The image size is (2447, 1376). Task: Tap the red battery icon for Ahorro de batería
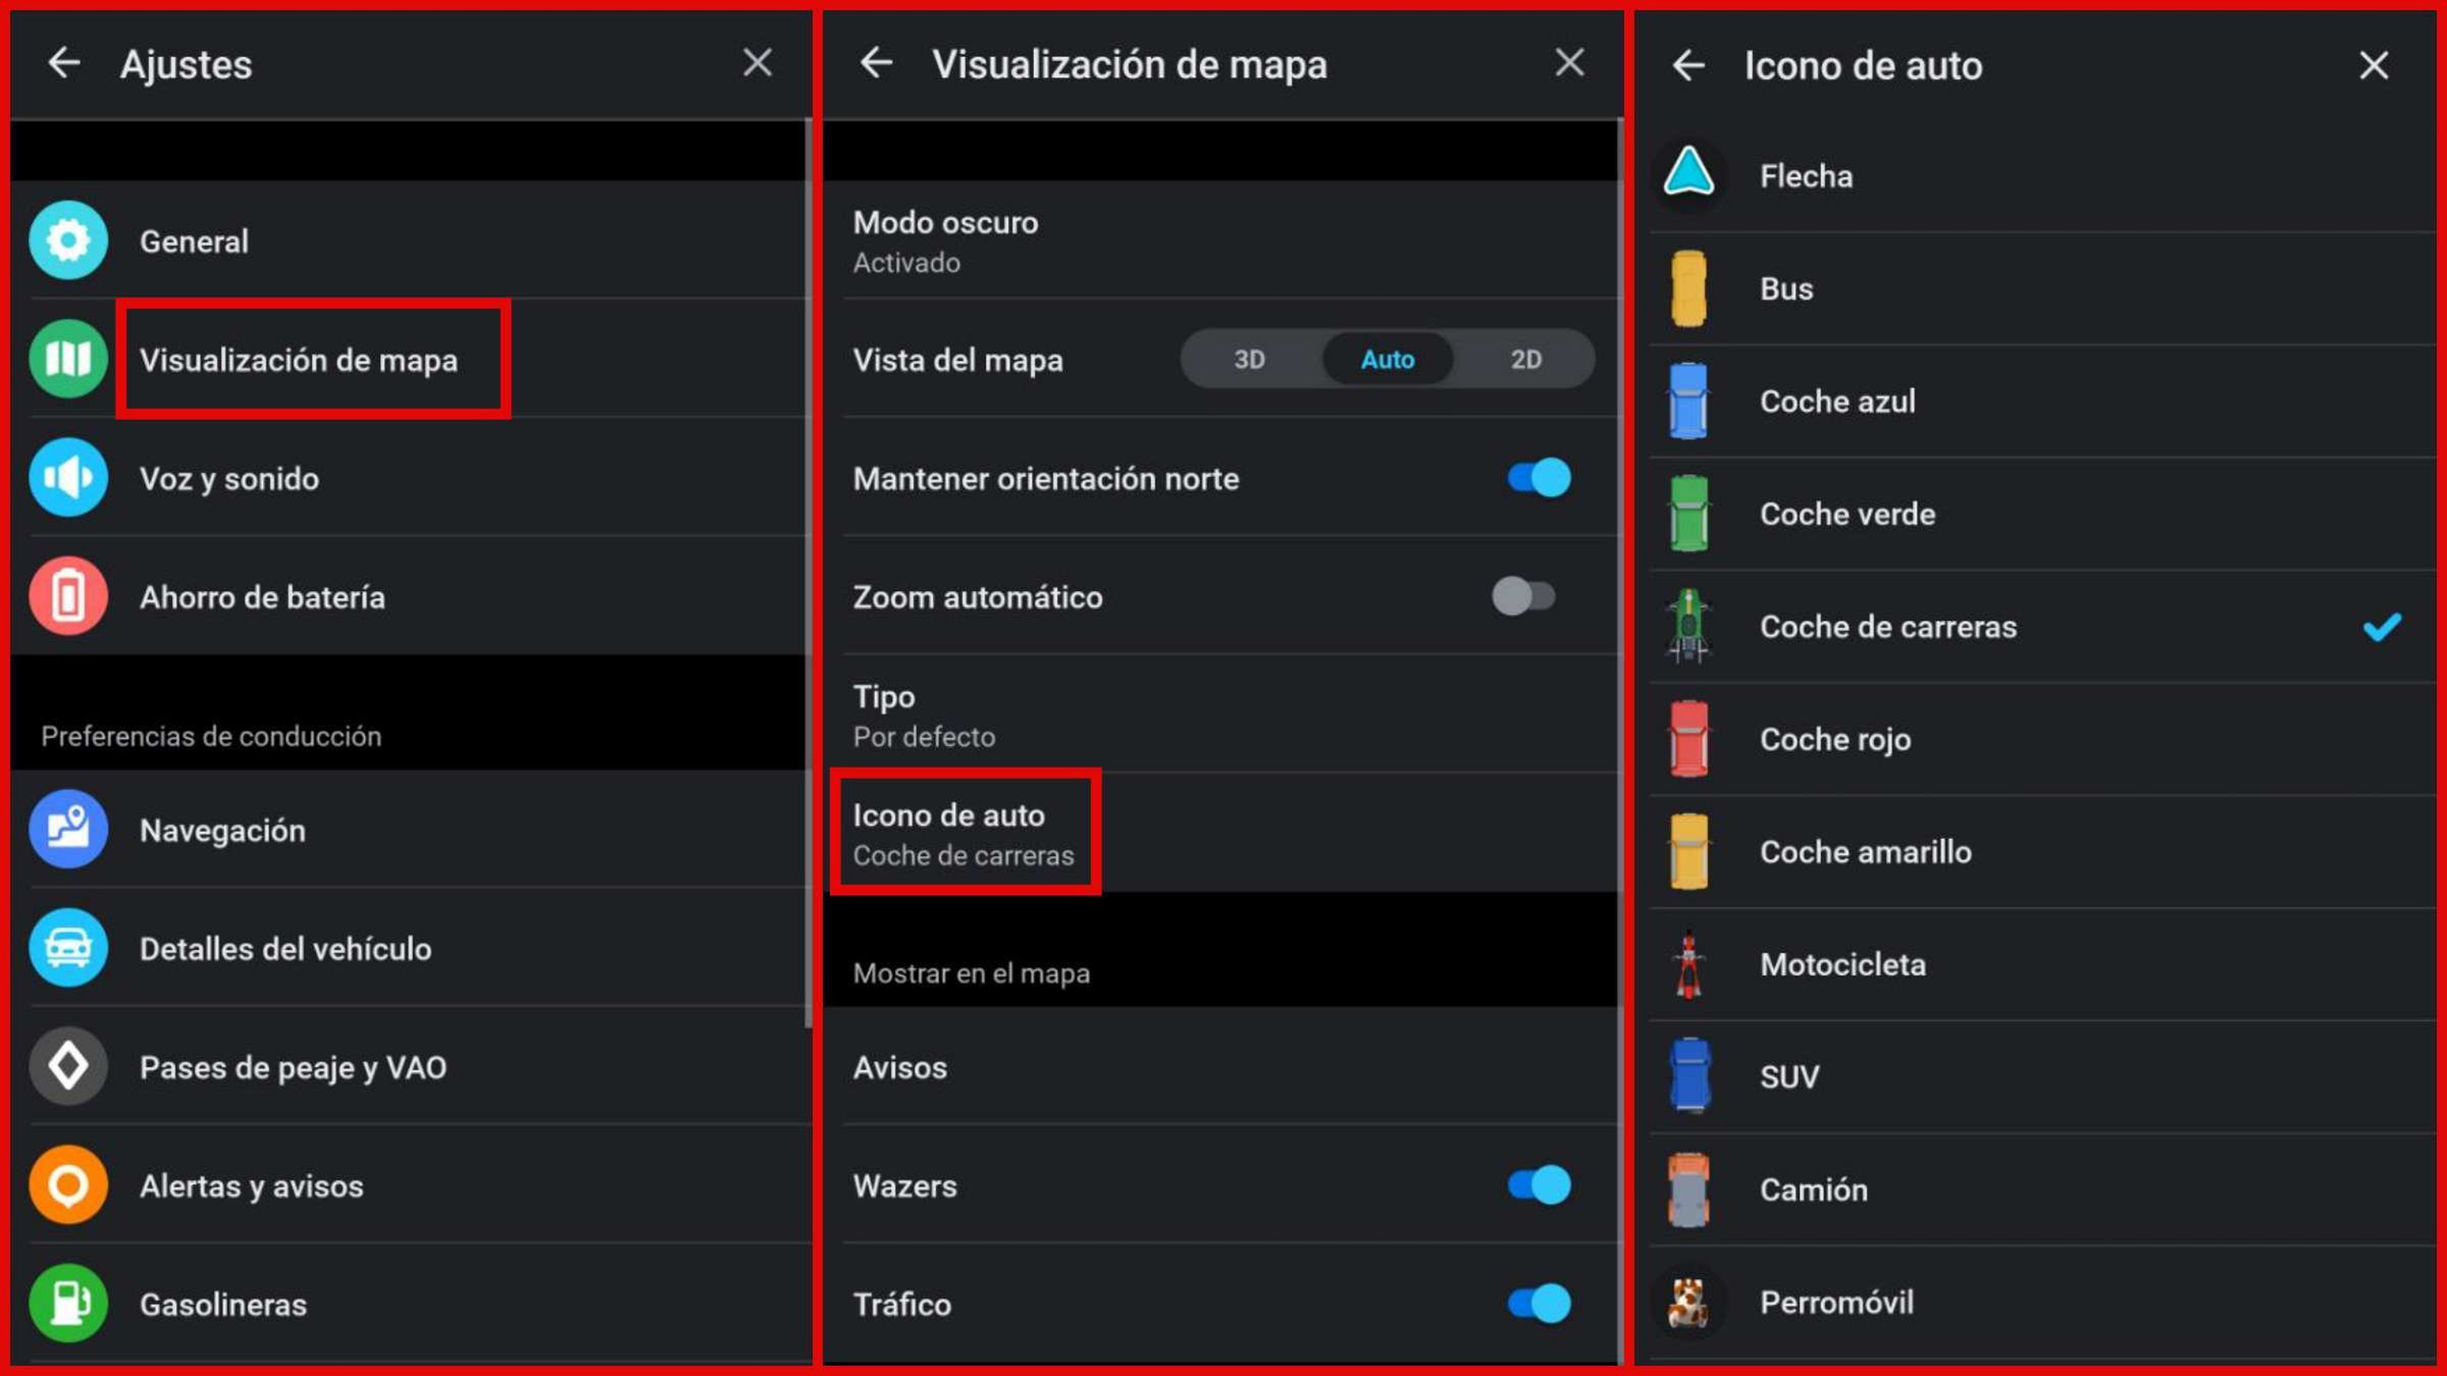68,596
